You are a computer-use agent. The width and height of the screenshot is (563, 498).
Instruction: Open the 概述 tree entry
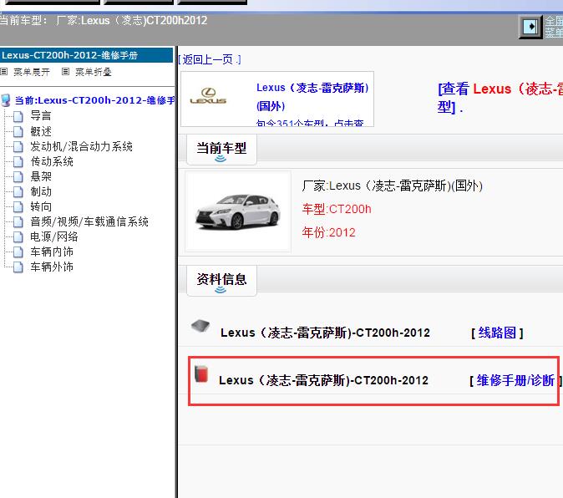[41, 131]
